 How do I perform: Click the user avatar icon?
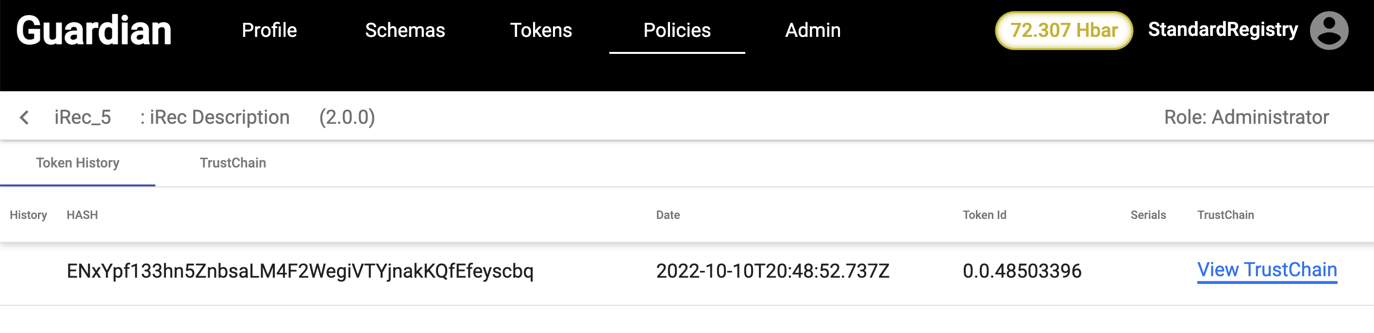pyautogui.click(x=1329, y=31)
